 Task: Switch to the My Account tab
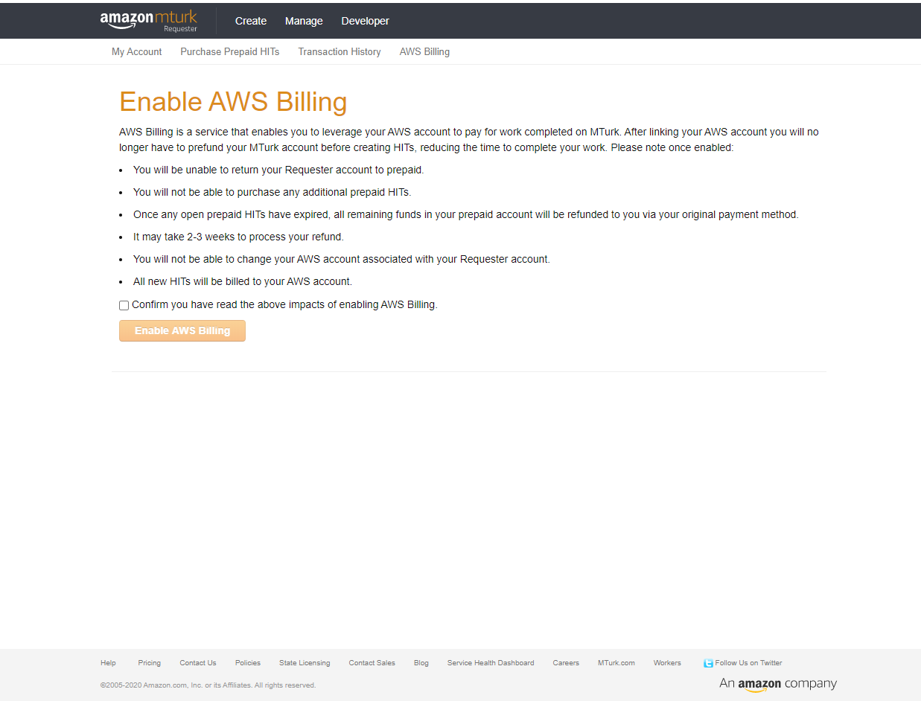[136, 51]
